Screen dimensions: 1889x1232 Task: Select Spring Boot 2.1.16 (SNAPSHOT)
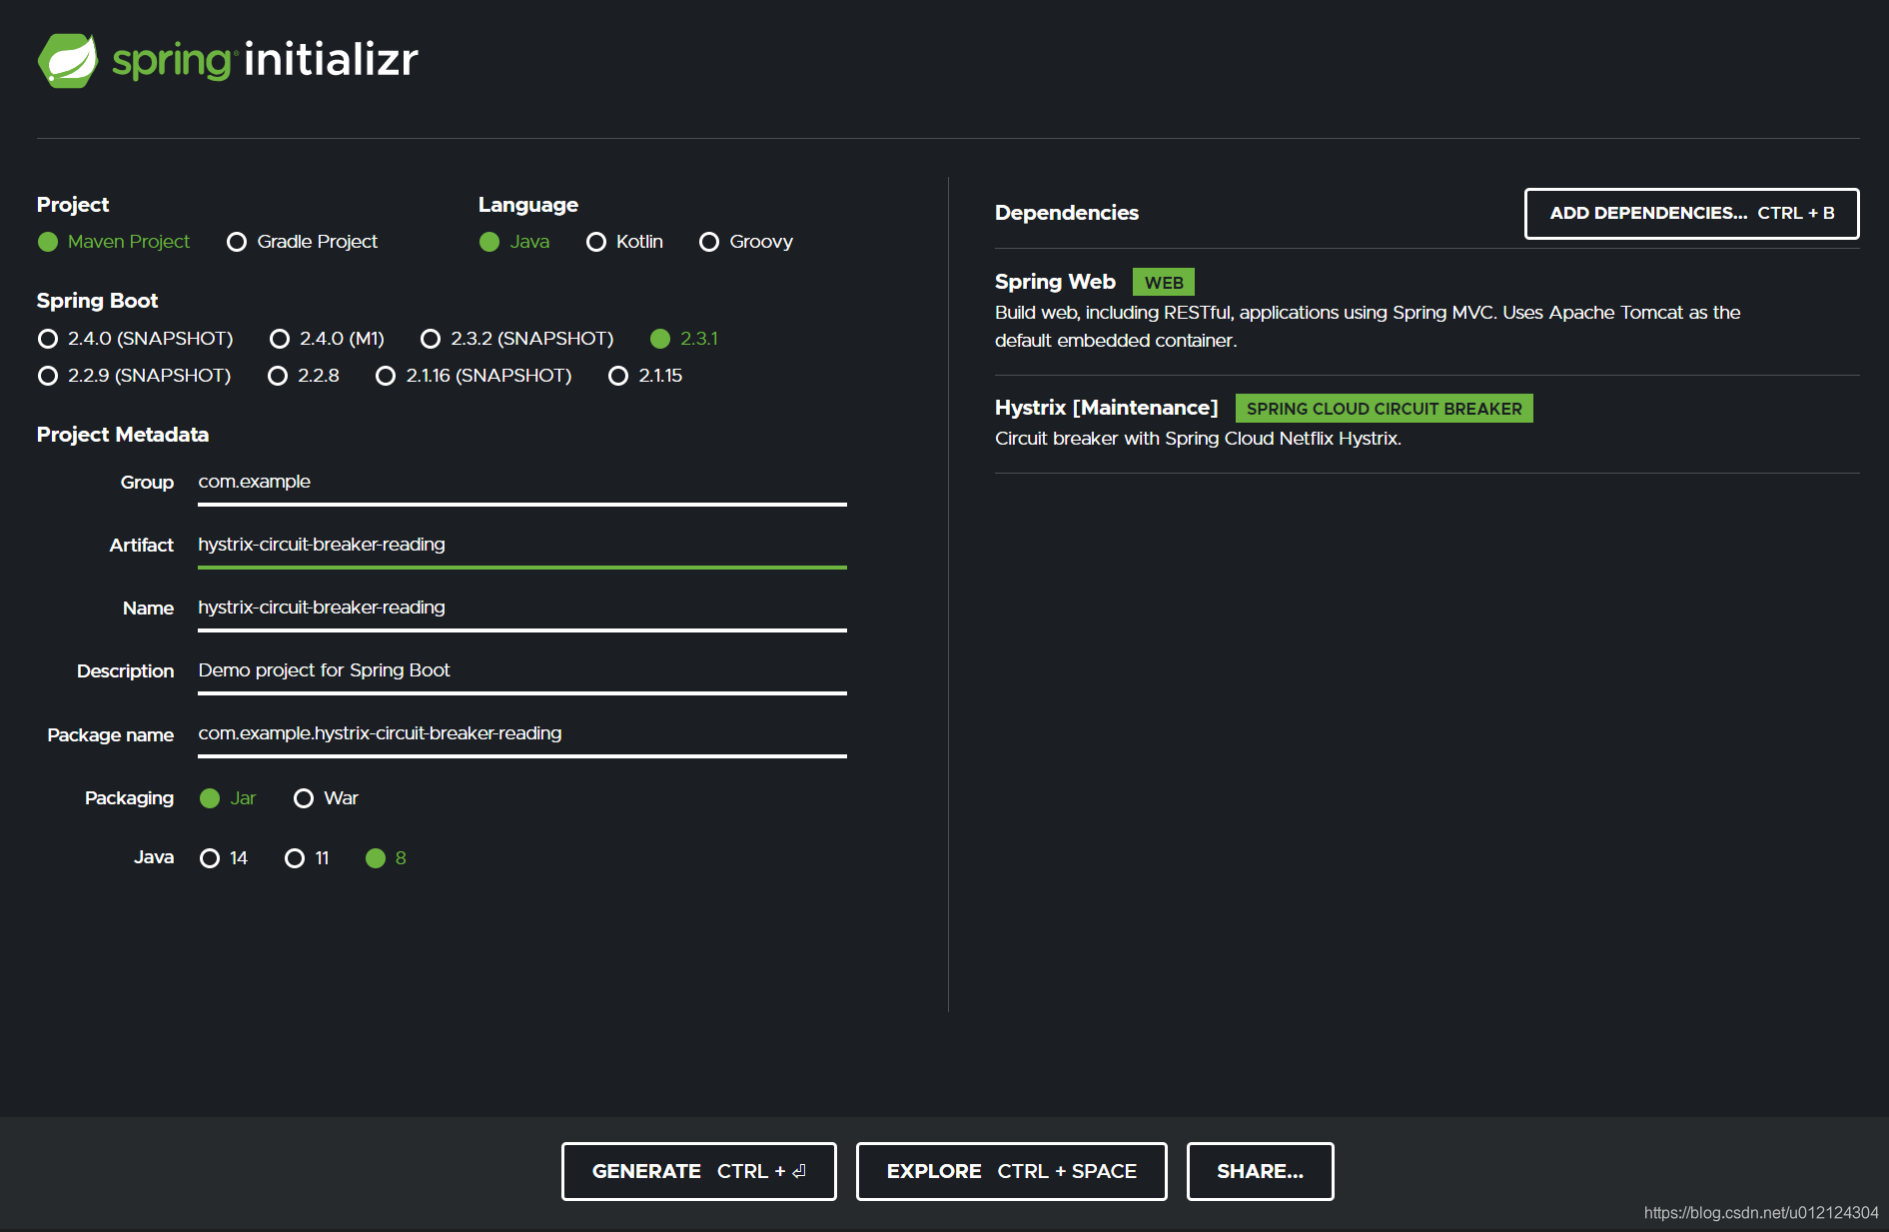[x=473, y=376]
